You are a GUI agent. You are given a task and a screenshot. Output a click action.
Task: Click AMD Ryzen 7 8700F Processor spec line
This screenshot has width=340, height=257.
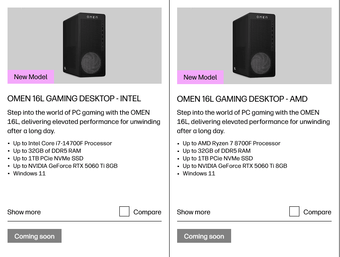tap(232, 143)
